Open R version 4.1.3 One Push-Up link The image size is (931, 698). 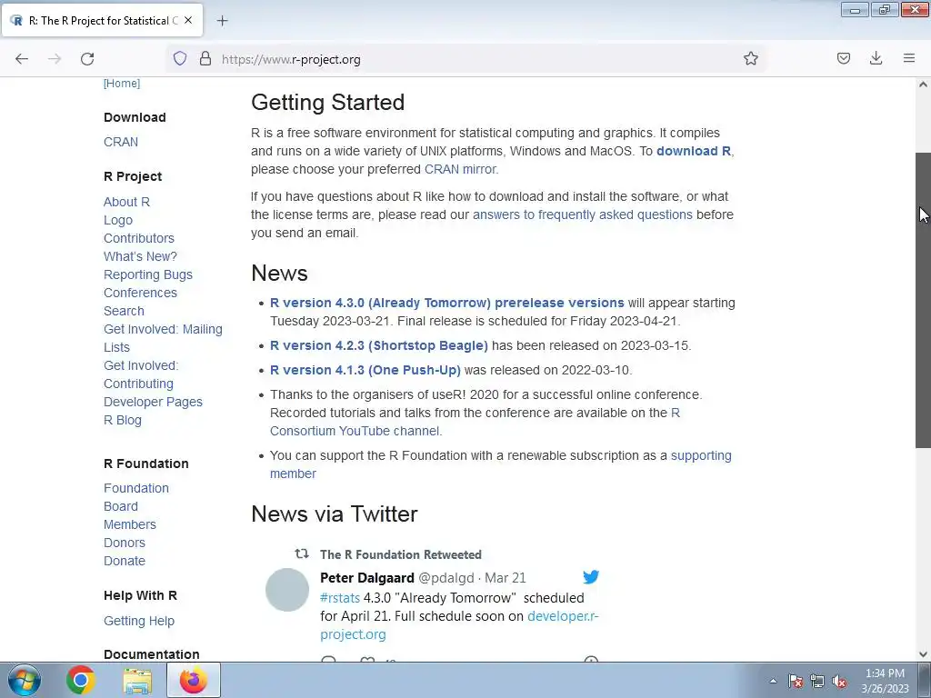point(365,370)
